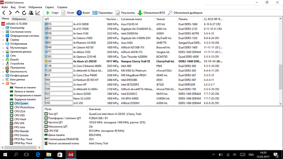The image size is (283, 159).
Task: Collapse the Тест tree node
Action: click(3, 84)
